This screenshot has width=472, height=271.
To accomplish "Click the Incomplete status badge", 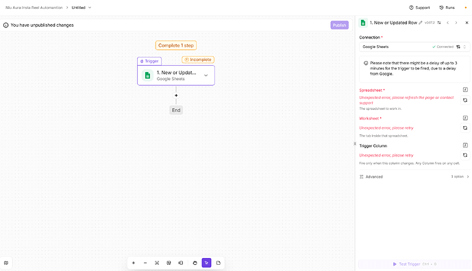I will coord(198,60).
